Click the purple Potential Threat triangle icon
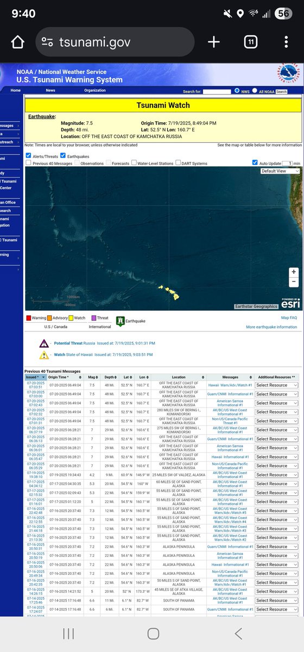The image size is (304, 652). click(45, 343)
